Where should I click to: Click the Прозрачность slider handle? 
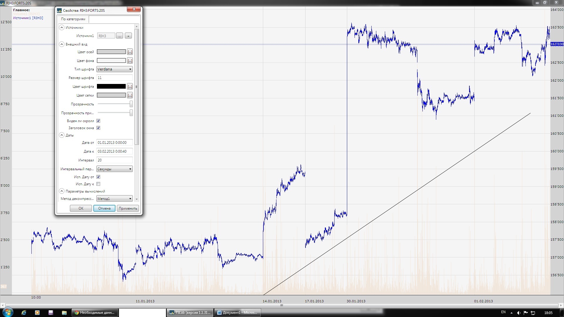[x=131, y=104]
